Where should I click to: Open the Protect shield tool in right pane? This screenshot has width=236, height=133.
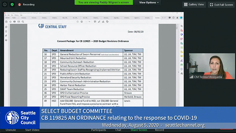(x=182, y=69)
